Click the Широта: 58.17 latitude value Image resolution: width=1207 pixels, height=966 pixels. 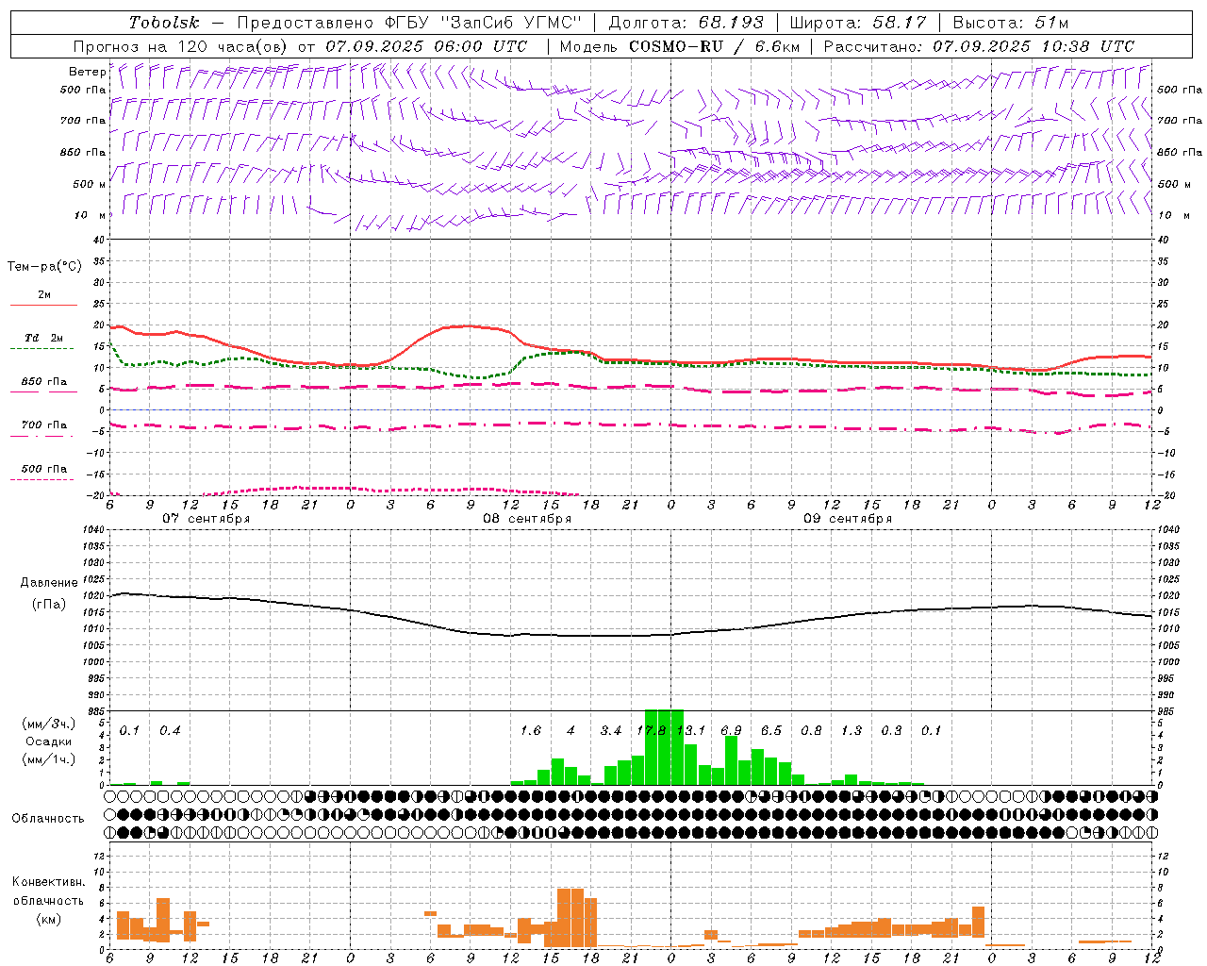point(858,23)
